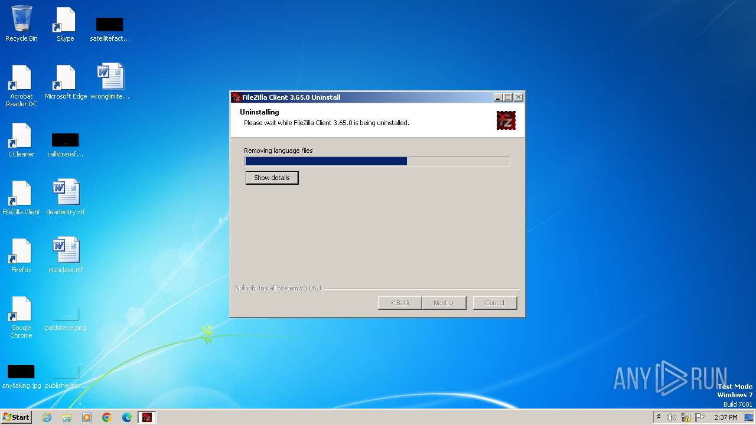Select the FileZilla Client desktop shortcut
Image resolution: width=756 pixels, height=425 pixels.
click(x=21, y=197)
